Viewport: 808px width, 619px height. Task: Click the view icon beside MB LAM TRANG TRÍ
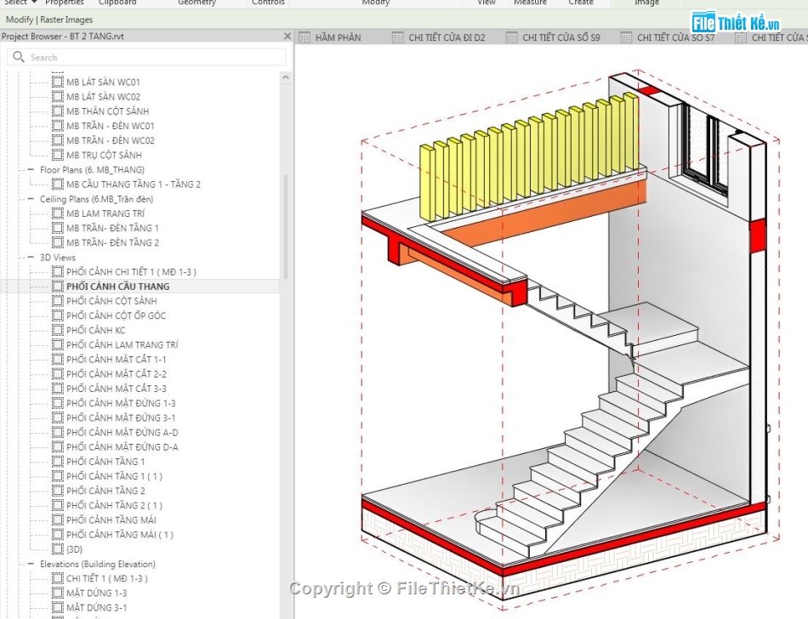click(58, 213)
